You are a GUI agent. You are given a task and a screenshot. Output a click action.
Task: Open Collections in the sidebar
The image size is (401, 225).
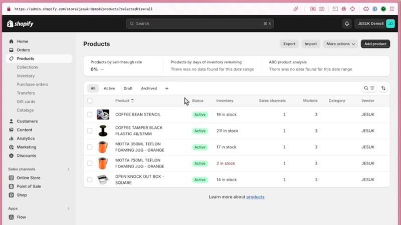pos(27,67)
